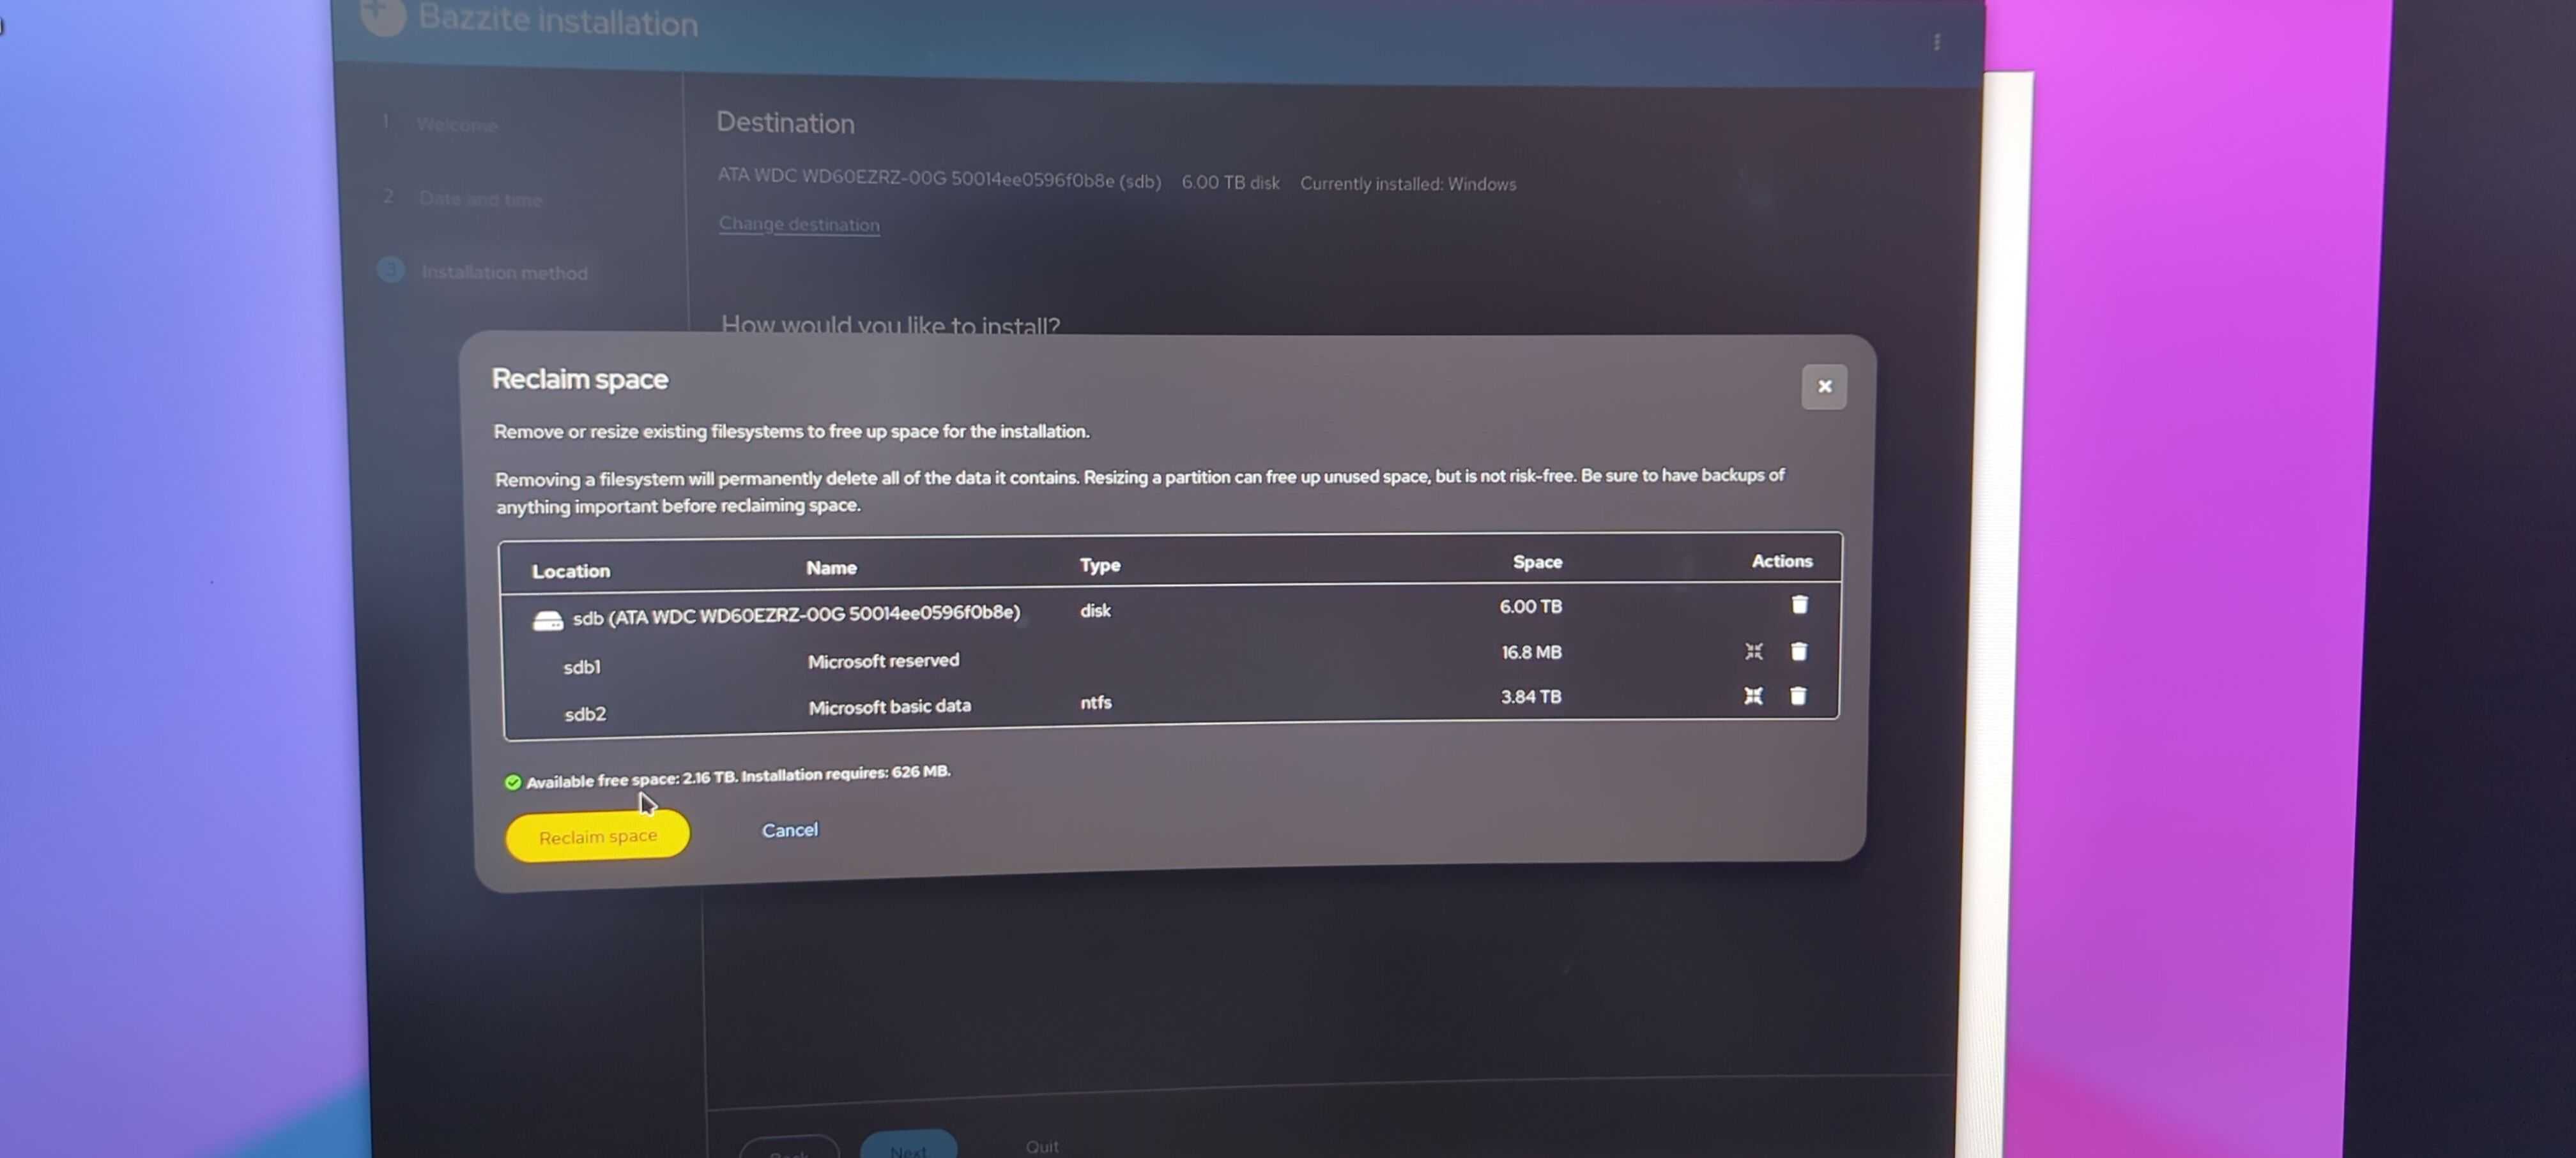The height and width of the screenshot is (1158, 2576).
Task: Go to the Welcome step in sidebar
Action: coord(457,125)
